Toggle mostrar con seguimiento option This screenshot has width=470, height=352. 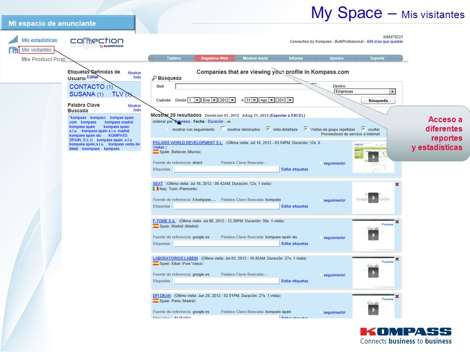click(x=167, y=129)
